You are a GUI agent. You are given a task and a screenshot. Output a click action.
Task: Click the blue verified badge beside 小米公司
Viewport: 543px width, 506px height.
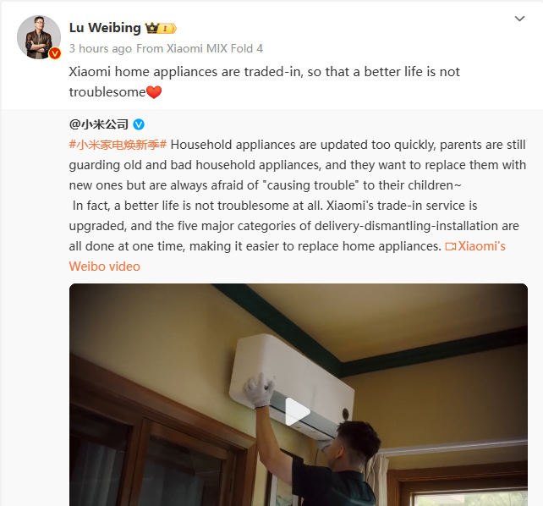coord(139,124)
